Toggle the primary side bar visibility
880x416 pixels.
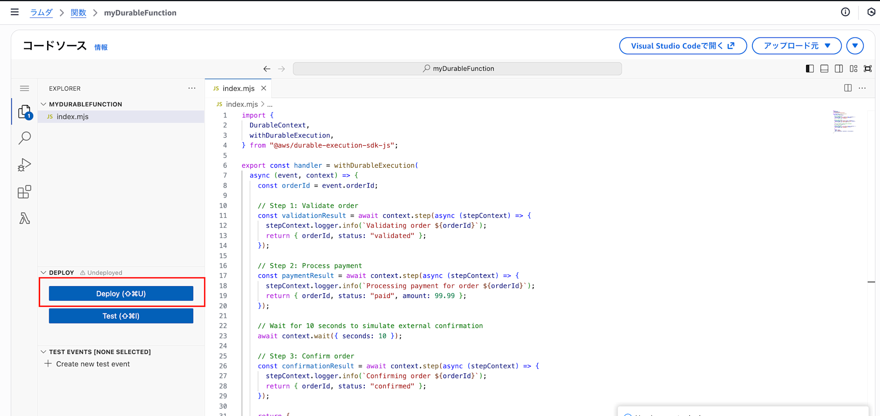pos(810,69)
